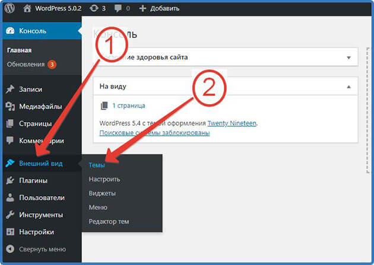Open the Главная submenu link

pyautogui.click(x=20, y=50)
